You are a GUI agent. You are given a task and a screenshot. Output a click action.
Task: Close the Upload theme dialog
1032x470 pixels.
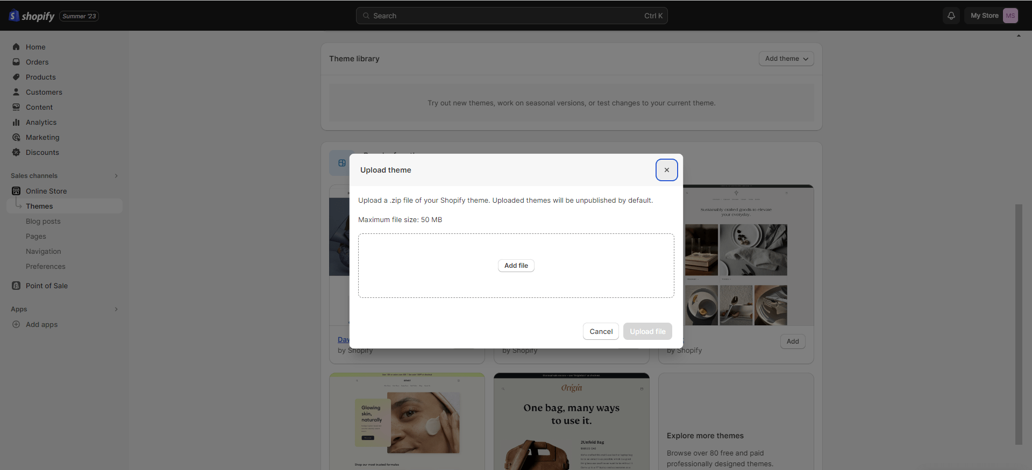666,170
